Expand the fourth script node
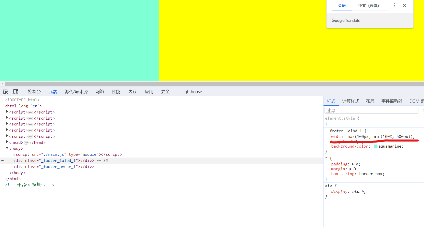The width and height of the screenshot is (424, 227). coord(7,130)
